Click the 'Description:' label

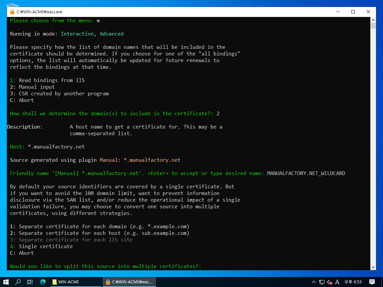(25, 127)
